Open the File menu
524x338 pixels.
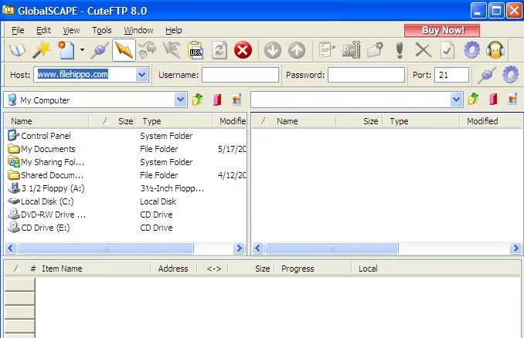coord(18,30)
